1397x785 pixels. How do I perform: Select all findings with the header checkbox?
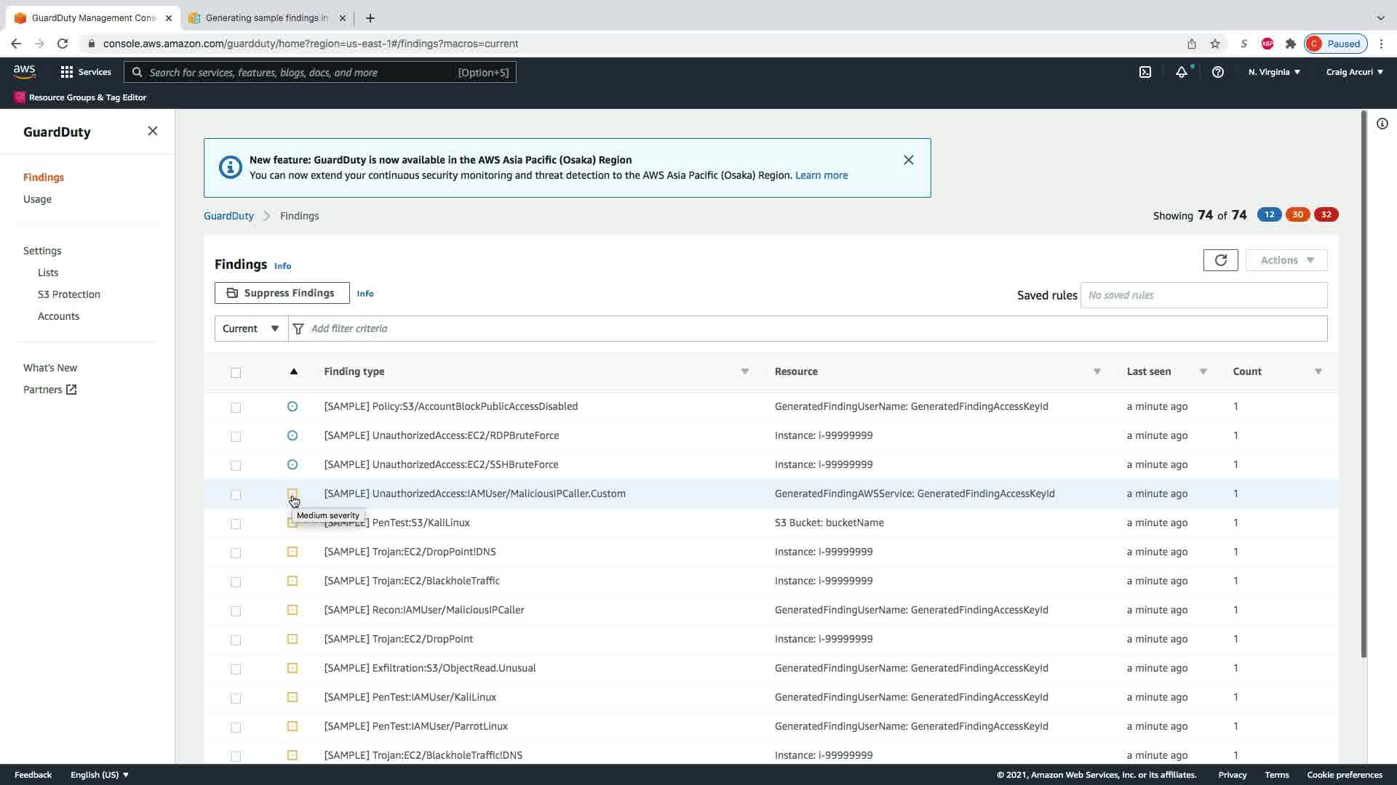point(236,373)
